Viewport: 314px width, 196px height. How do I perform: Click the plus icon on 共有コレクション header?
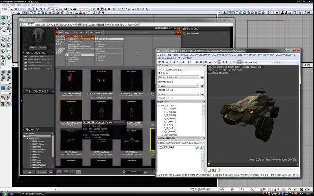pos(53,53)
